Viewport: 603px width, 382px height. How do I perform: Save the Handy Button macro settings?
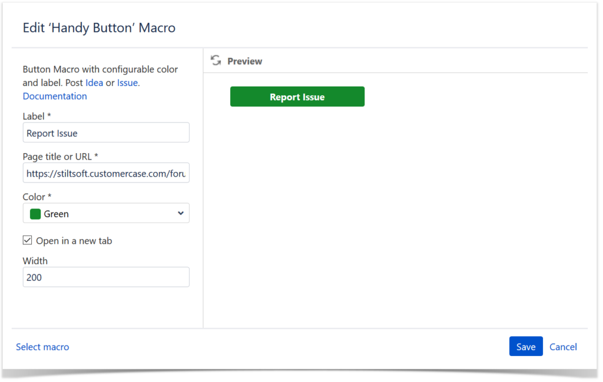525,346
